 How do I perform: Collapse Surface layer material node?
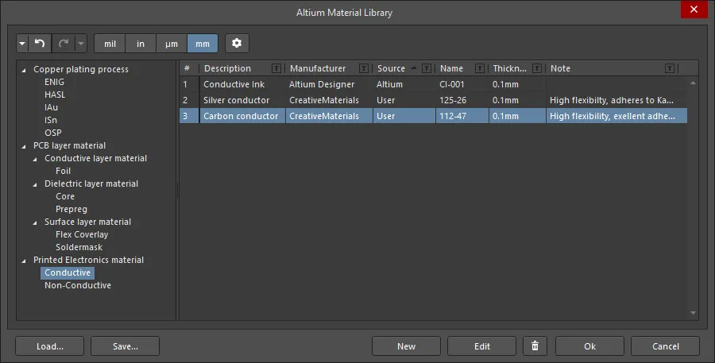coord(35,223)
